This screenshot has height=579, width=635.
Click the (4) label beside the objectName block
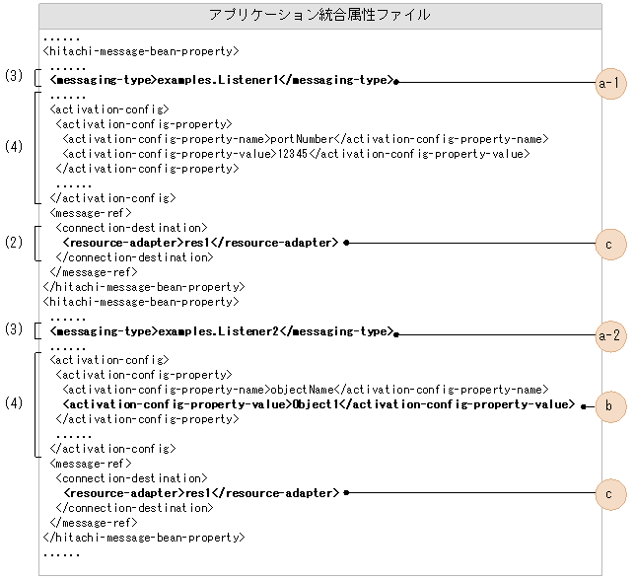[x=14, y=402]
